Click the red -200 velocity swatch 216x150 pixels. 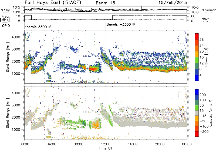click(197, 134)
